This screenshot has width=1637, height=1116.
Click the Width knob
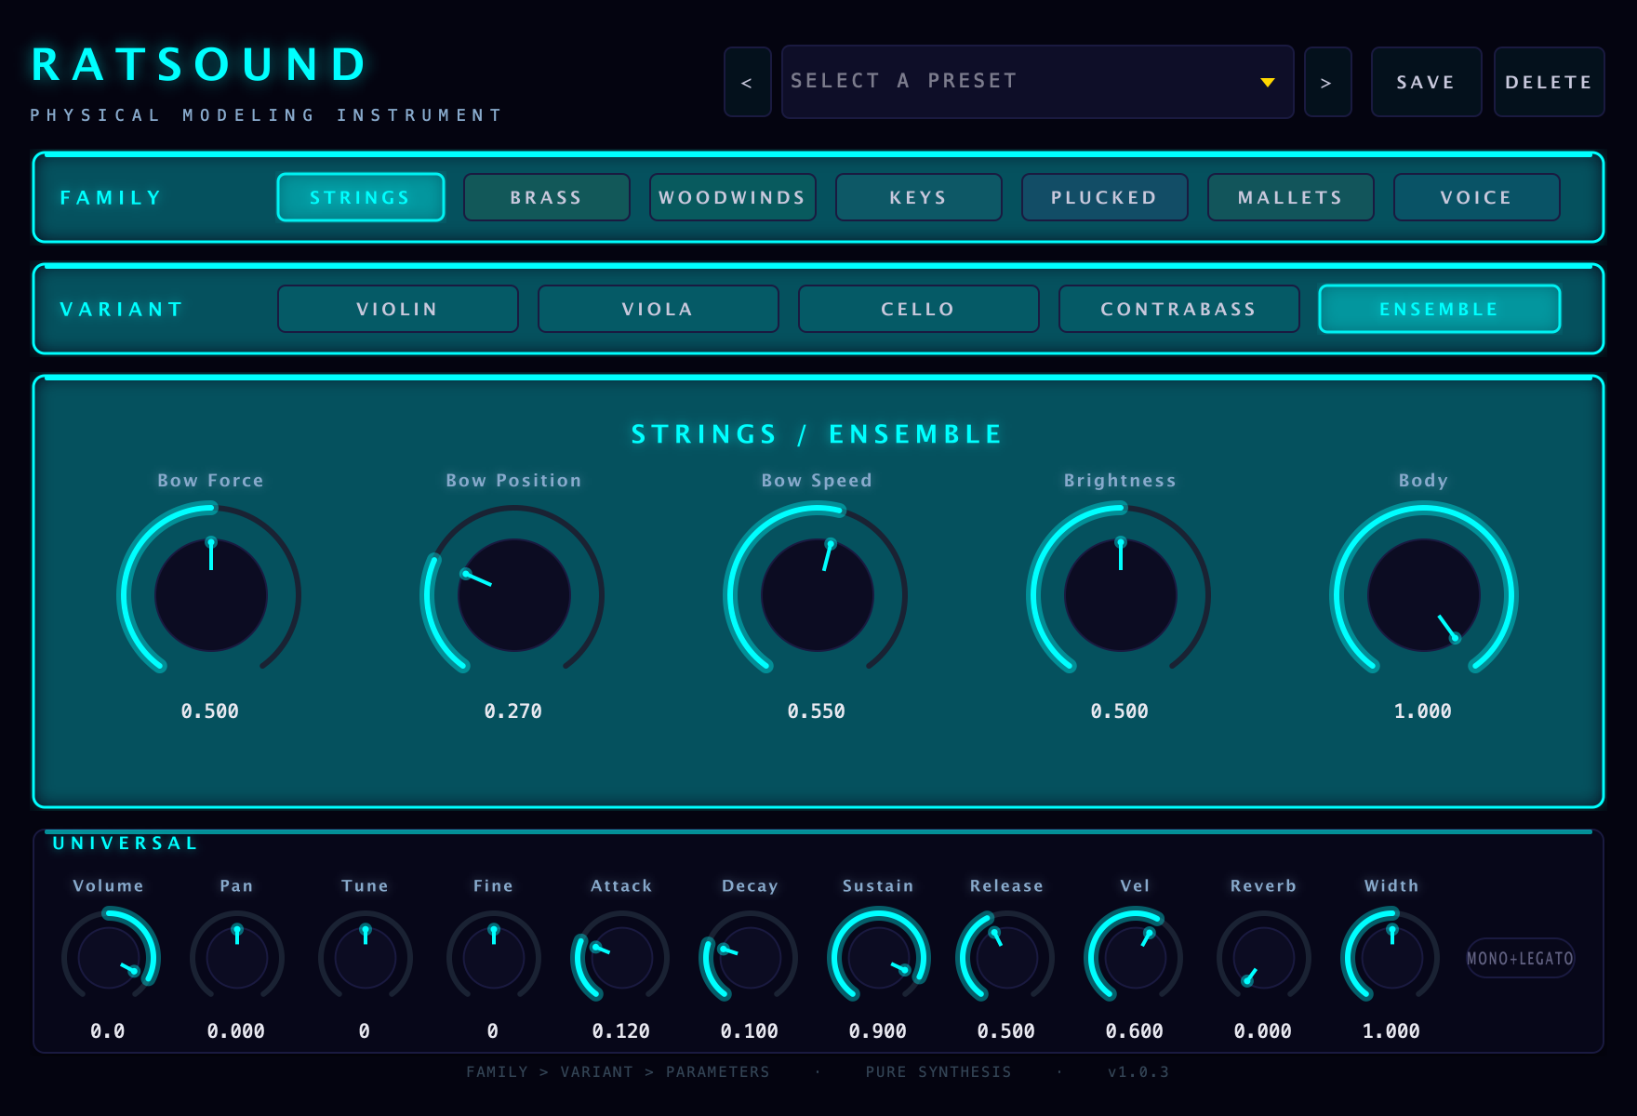[1392, 958]
